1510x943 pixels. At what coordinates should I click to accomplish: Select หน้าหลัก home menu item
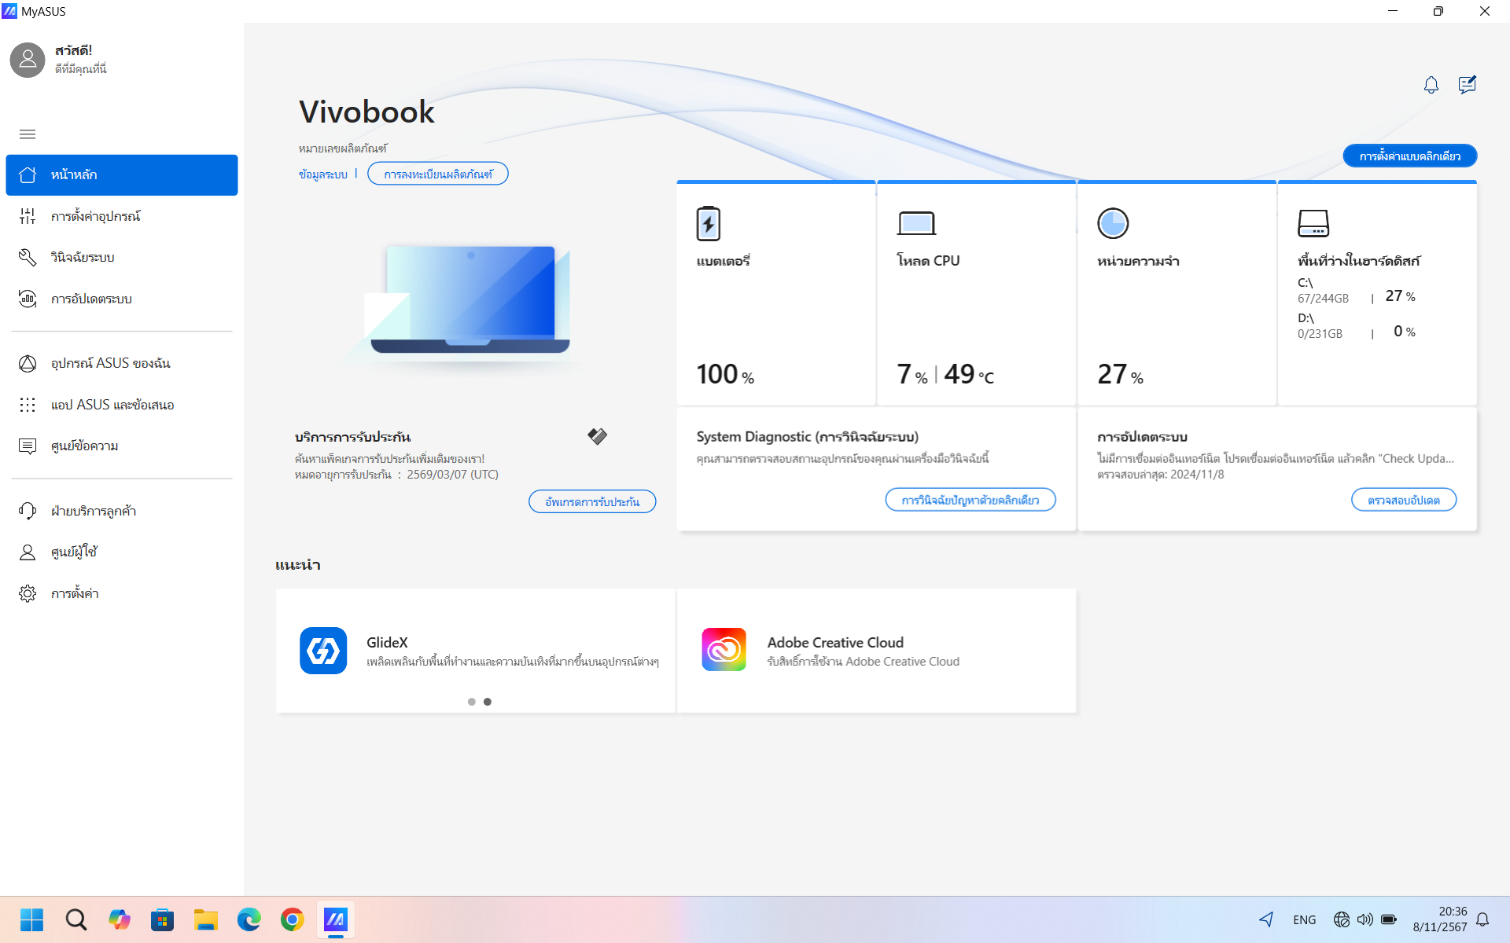click(122, 175)
